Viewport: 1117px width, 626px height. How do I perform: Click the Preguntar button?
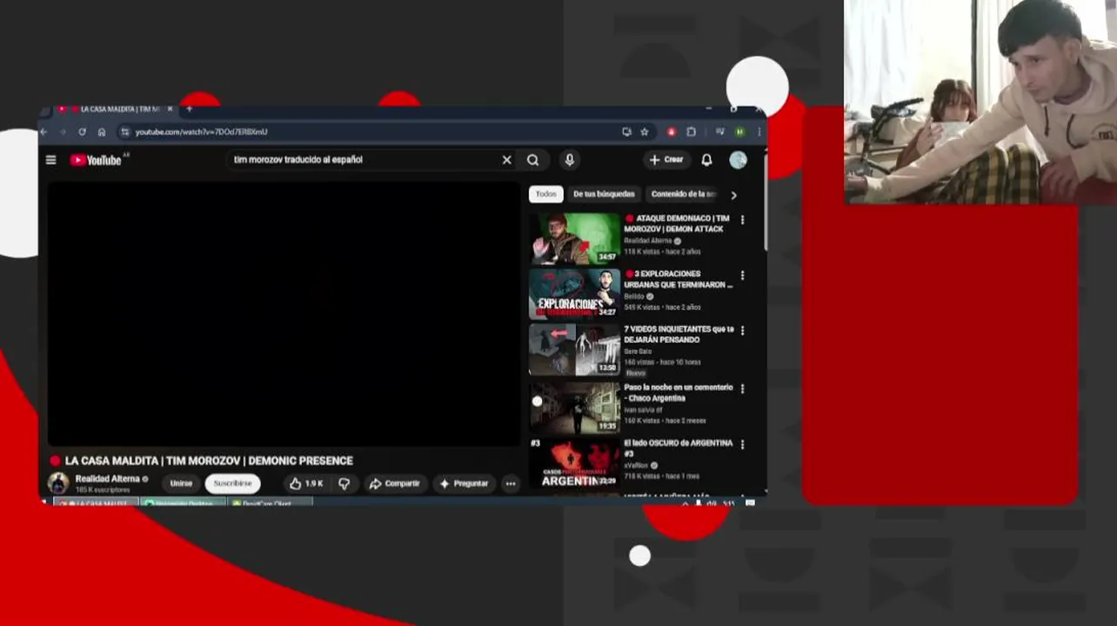464,483
